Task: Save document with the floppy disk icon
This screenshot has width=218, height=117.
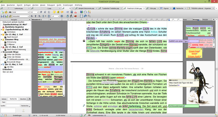Action: (x=2, y=16)
